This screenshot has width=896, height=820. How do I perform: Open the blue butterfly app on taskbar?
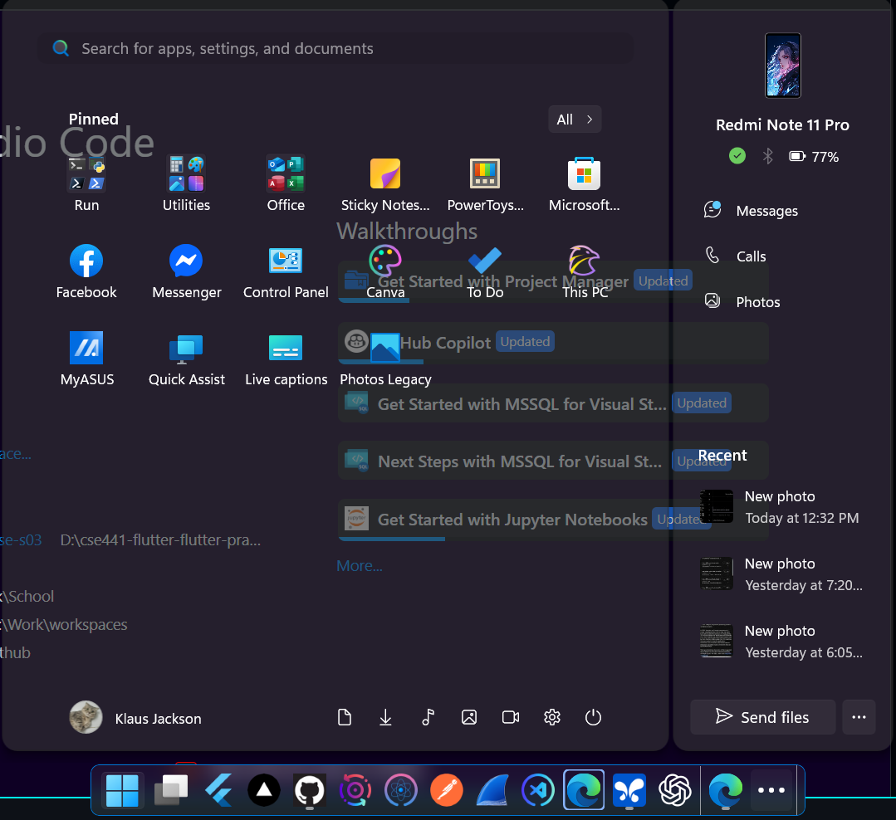[629, 790]
